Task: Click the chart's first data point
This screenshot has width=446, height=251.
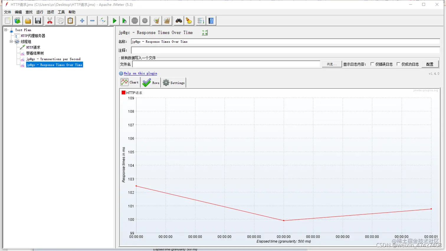Action: (x=136, y=186)
